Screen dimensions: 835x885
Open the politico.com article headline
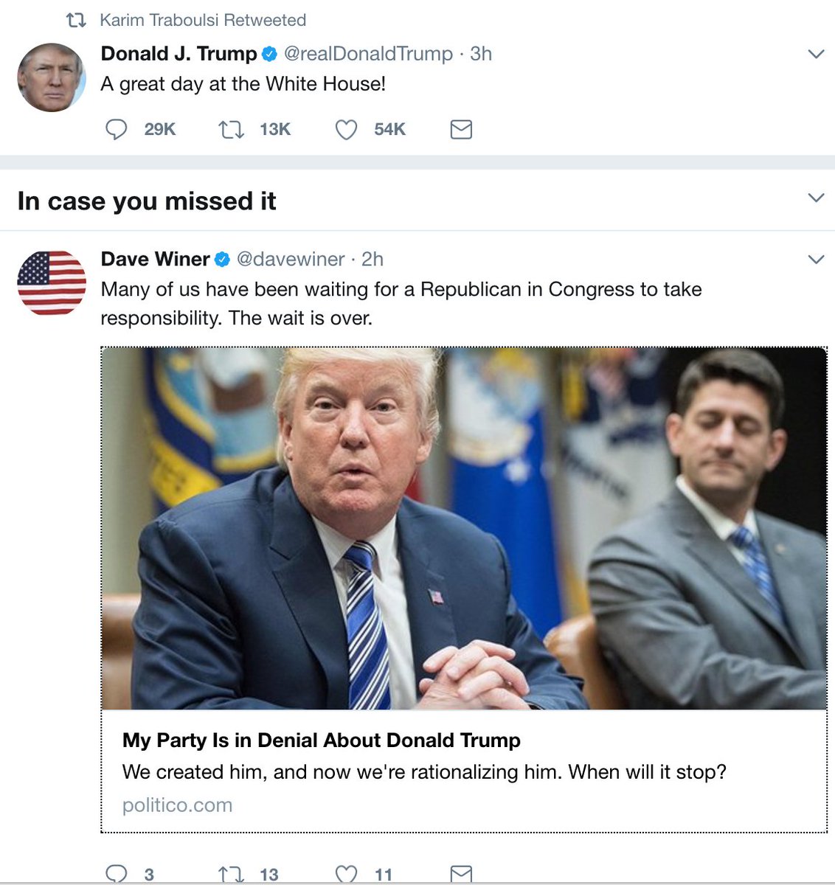(x=322, y=740)
